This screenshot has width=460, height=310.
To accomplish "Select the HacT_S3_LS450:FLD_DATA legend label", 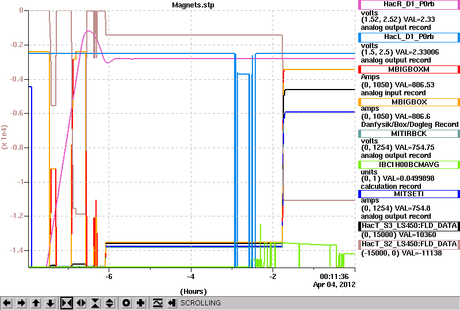I will point(409,226).
